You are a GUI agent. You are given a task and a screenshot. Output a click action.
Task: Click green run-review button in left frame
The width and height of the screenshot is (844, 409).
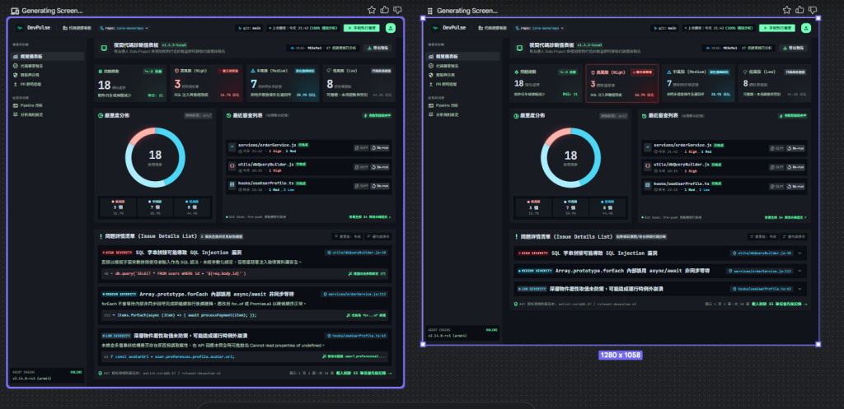click(362, 28)
